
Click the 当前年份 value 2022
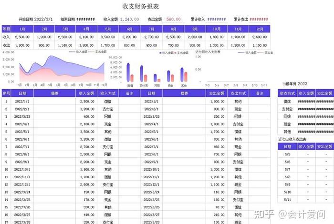pos(303,84)
